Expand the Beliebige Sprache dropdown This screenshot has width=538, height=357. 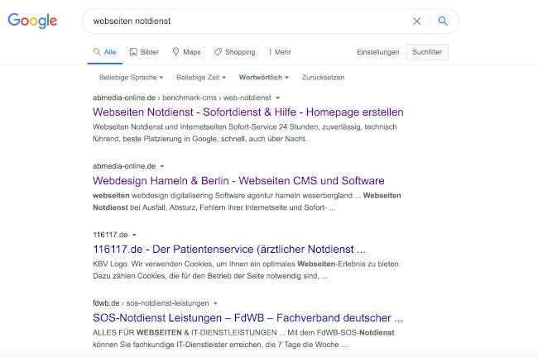pos(131,78)
